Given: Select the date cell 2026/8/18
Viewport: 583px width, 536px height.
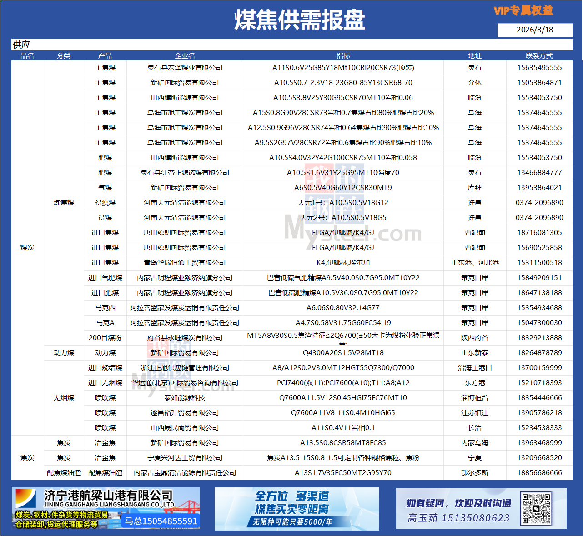Looking at the screenshot, I should tap(535, 30).
